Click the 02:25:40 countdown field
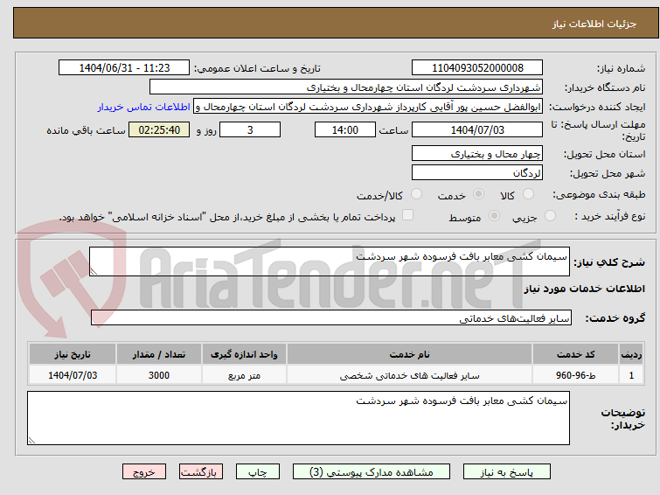This screenshot has height=495, width=660. [x=159, y=129]
